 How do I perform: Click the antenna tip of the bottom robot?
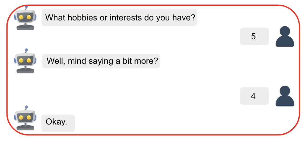[26, 107]
